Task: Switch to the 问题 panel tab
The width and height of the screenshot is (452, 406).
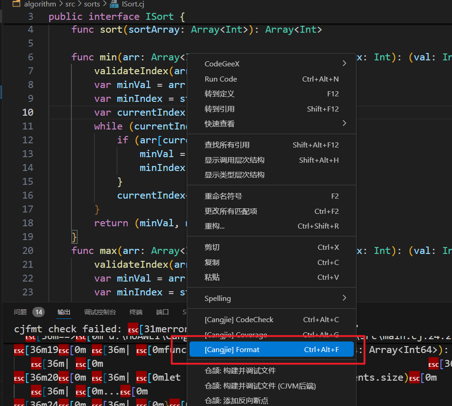Action: (x=20, y=312)
